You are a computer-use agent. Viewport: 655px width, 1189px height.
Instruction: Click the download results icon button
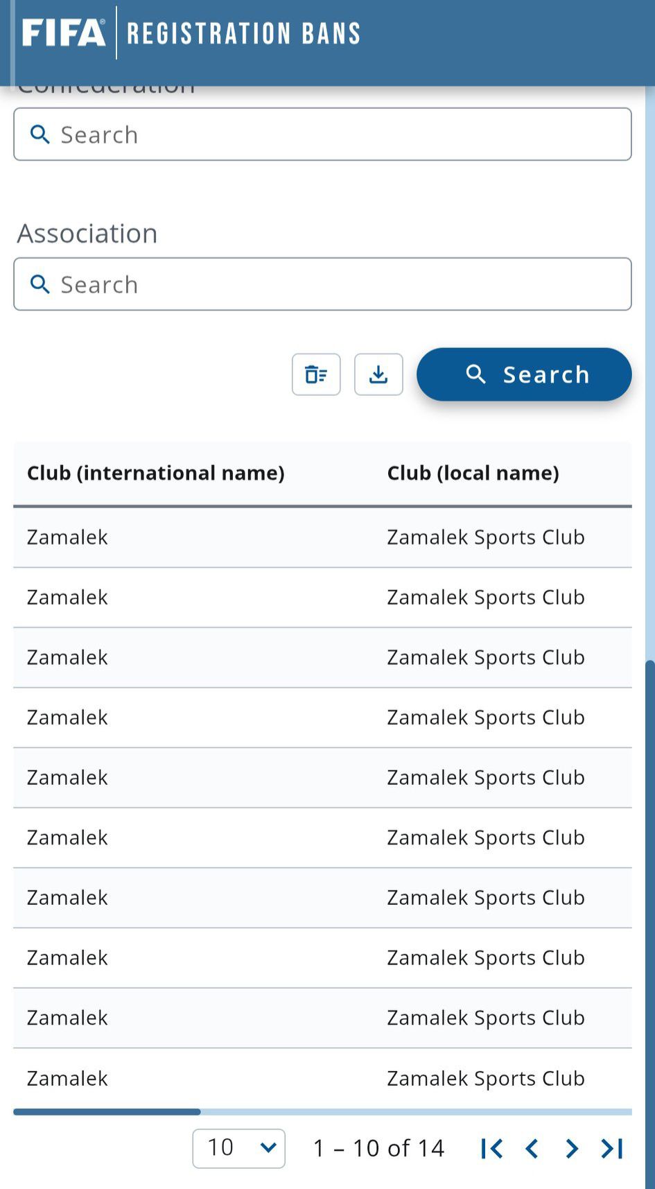(x=378, y=374)
